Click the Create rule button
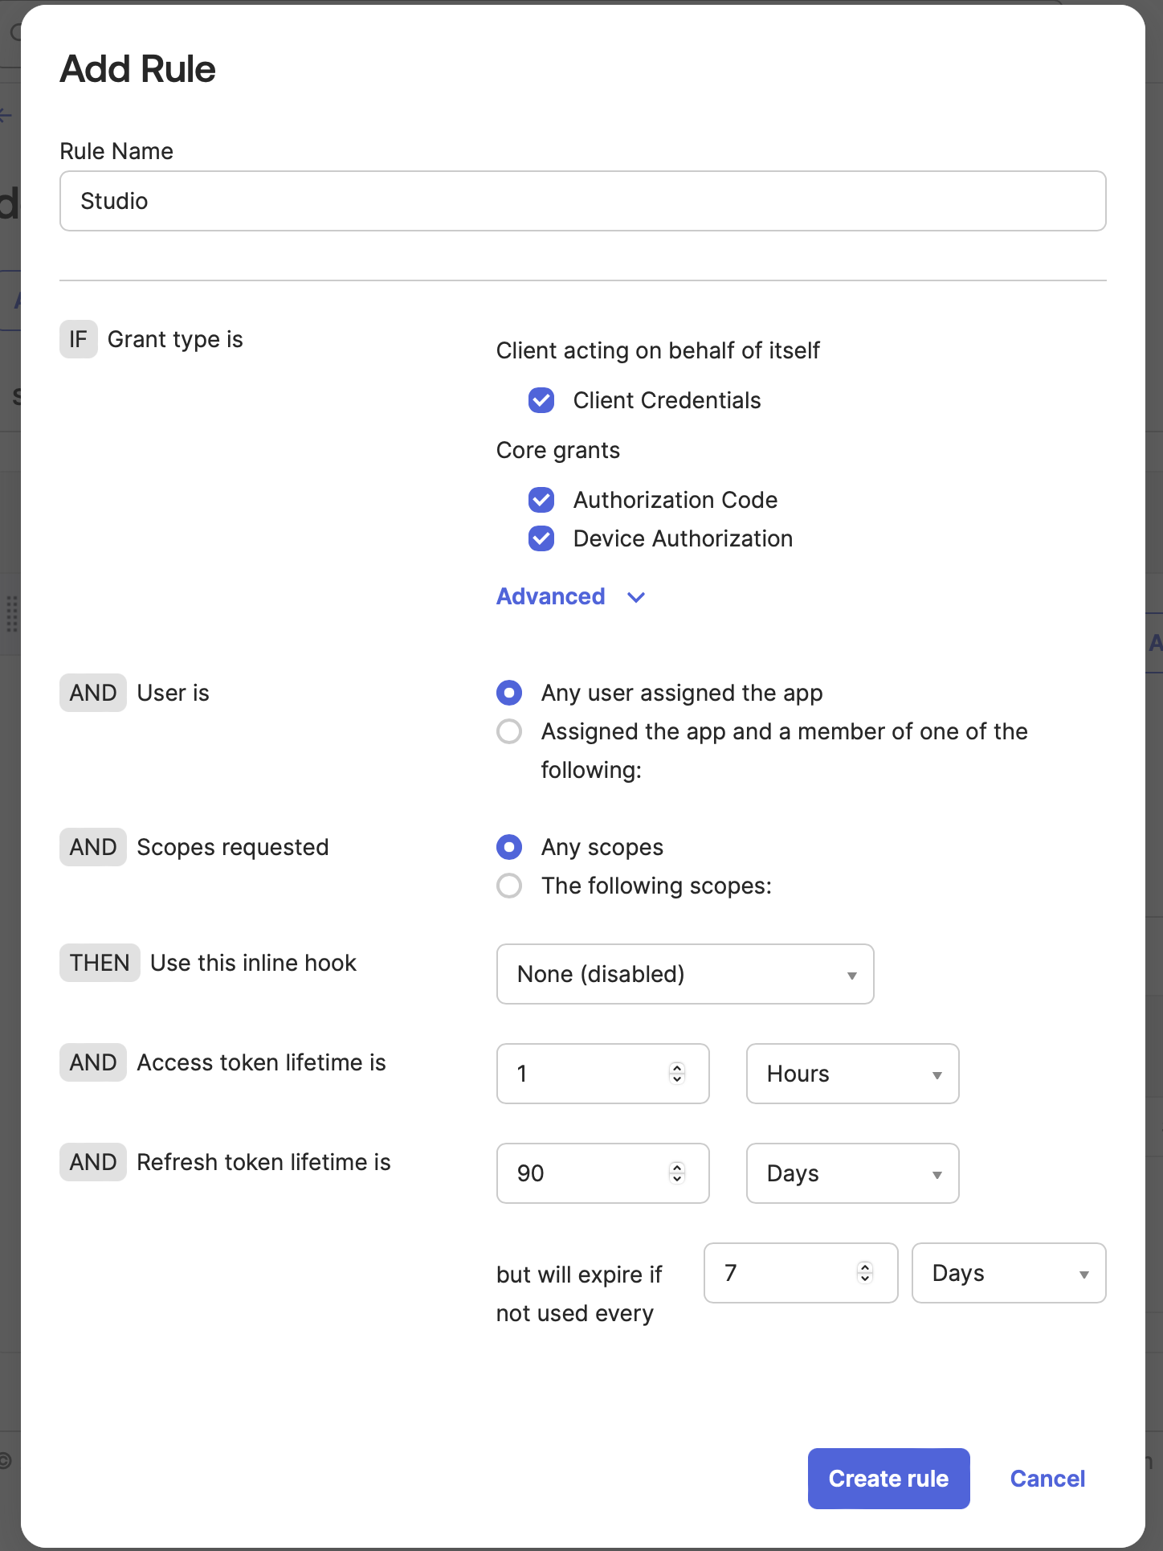Viewport: 1163px width, 1551px height. pos(888,1479)
